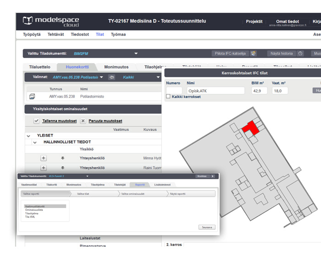This screenshot has height=263, width=321.
Task: Click the Seuraava button
Action: pos(207,227)
